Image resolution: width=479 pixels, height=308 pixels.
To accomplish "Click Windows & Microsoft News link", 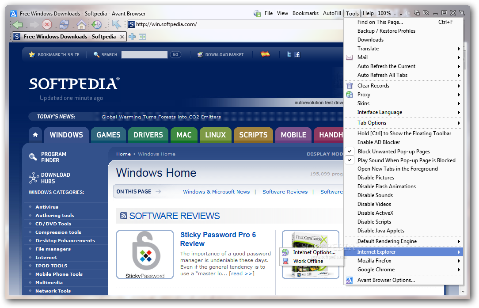I will tap(216, 192).
